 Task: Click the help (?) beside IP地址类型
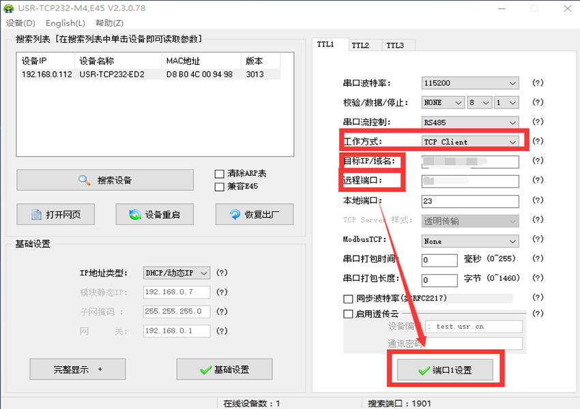[222, 273]
